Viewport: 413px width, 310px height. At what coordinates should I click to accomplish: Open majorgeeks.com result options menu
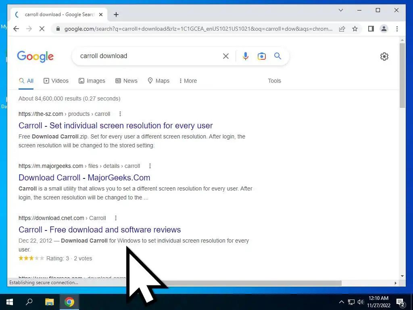pos(150,166)
